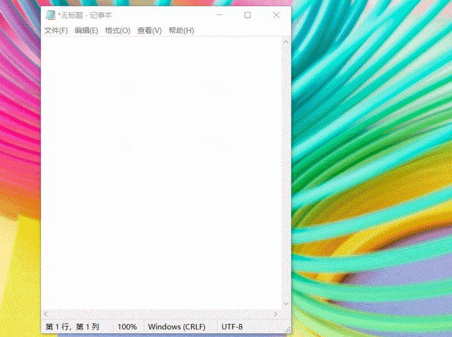Open the 帮助(H) menu

pyautogui.click(x=181, y=30)
